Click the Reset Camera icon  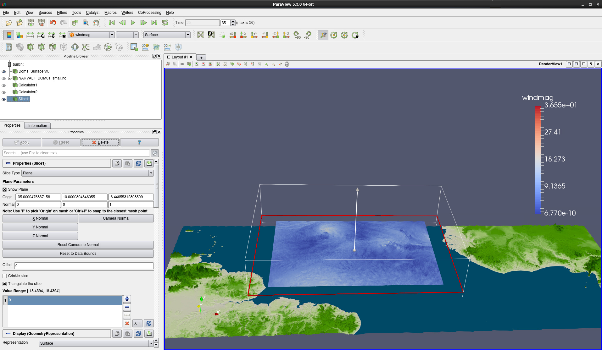pos(201,35)
